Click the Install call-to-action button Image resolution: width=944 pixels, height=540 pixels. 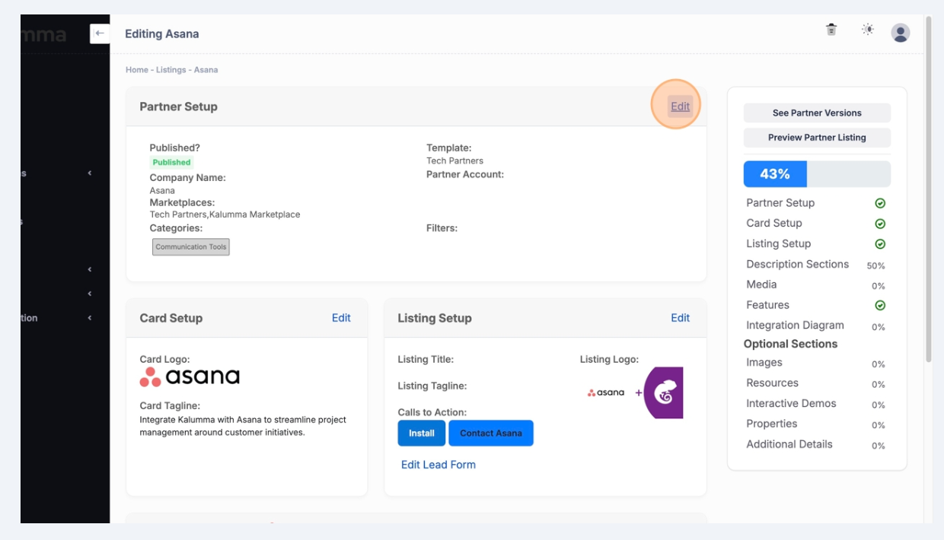coord(422,433)
